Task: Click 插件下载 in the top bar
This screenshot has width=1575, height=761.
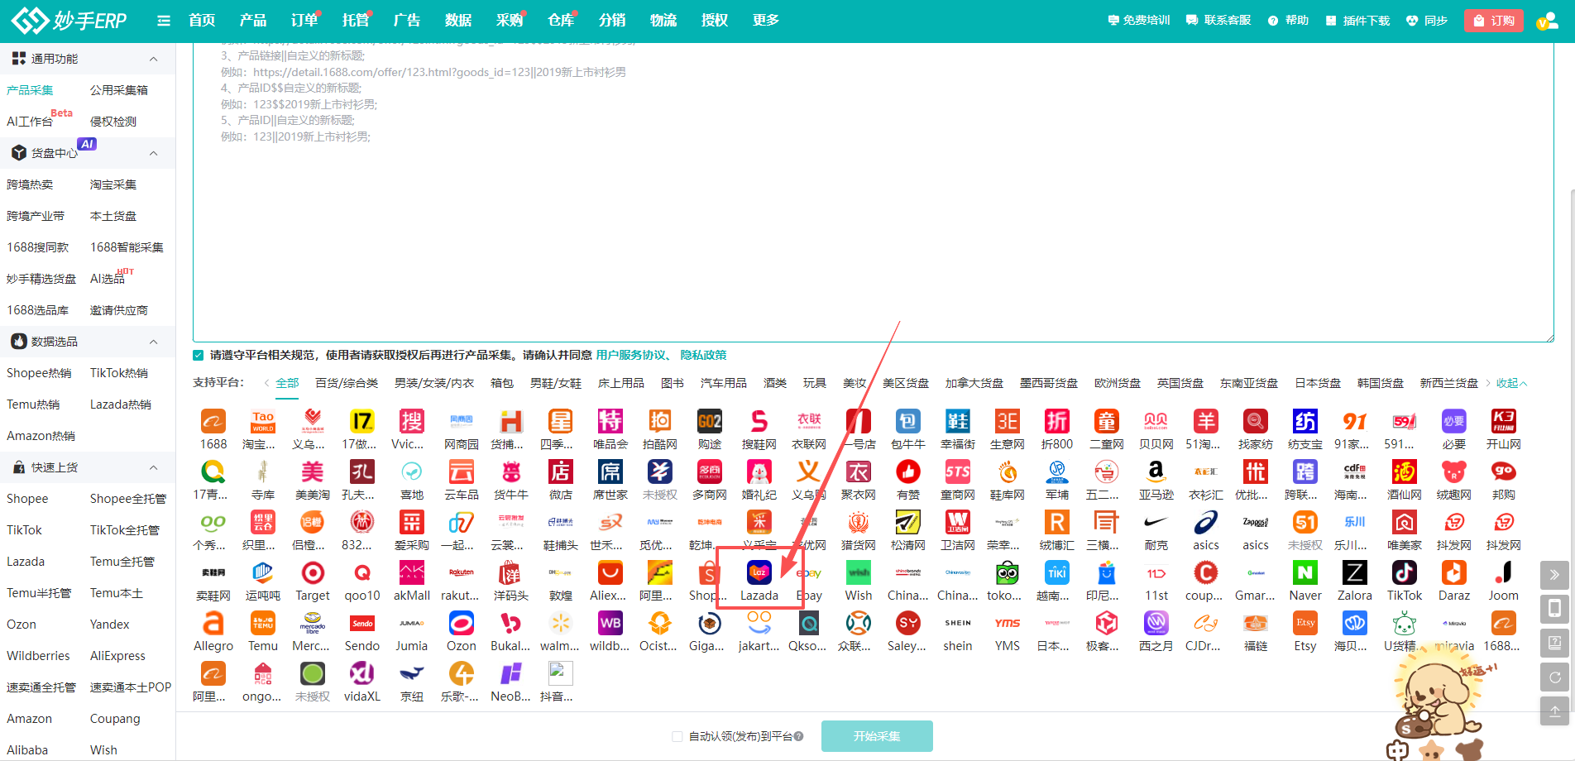Action: click(x=1357, y=21)
